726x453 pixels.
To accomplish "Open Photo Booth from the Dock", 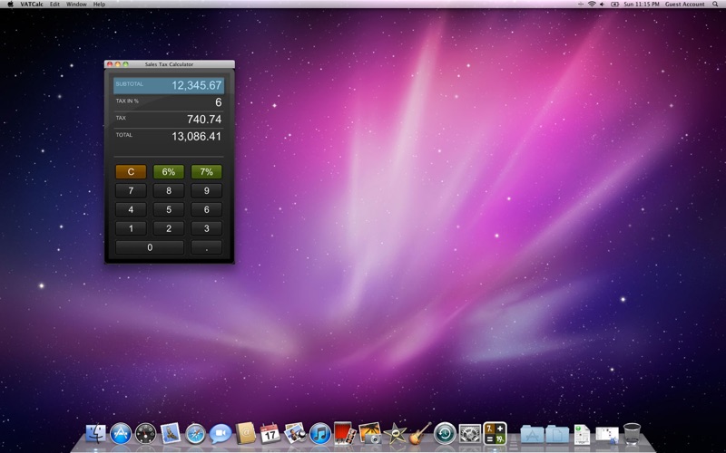I will pos(345,434).
